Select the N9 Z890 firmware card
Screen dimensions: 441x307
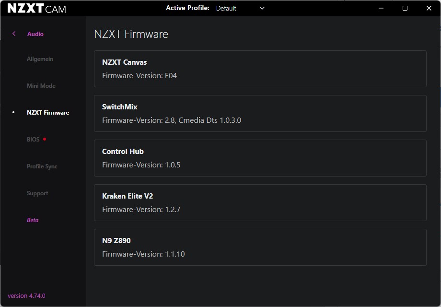point(260,248)
